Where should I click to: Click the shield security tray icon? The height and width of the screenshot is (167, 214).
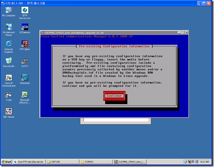tap(197, 162)
